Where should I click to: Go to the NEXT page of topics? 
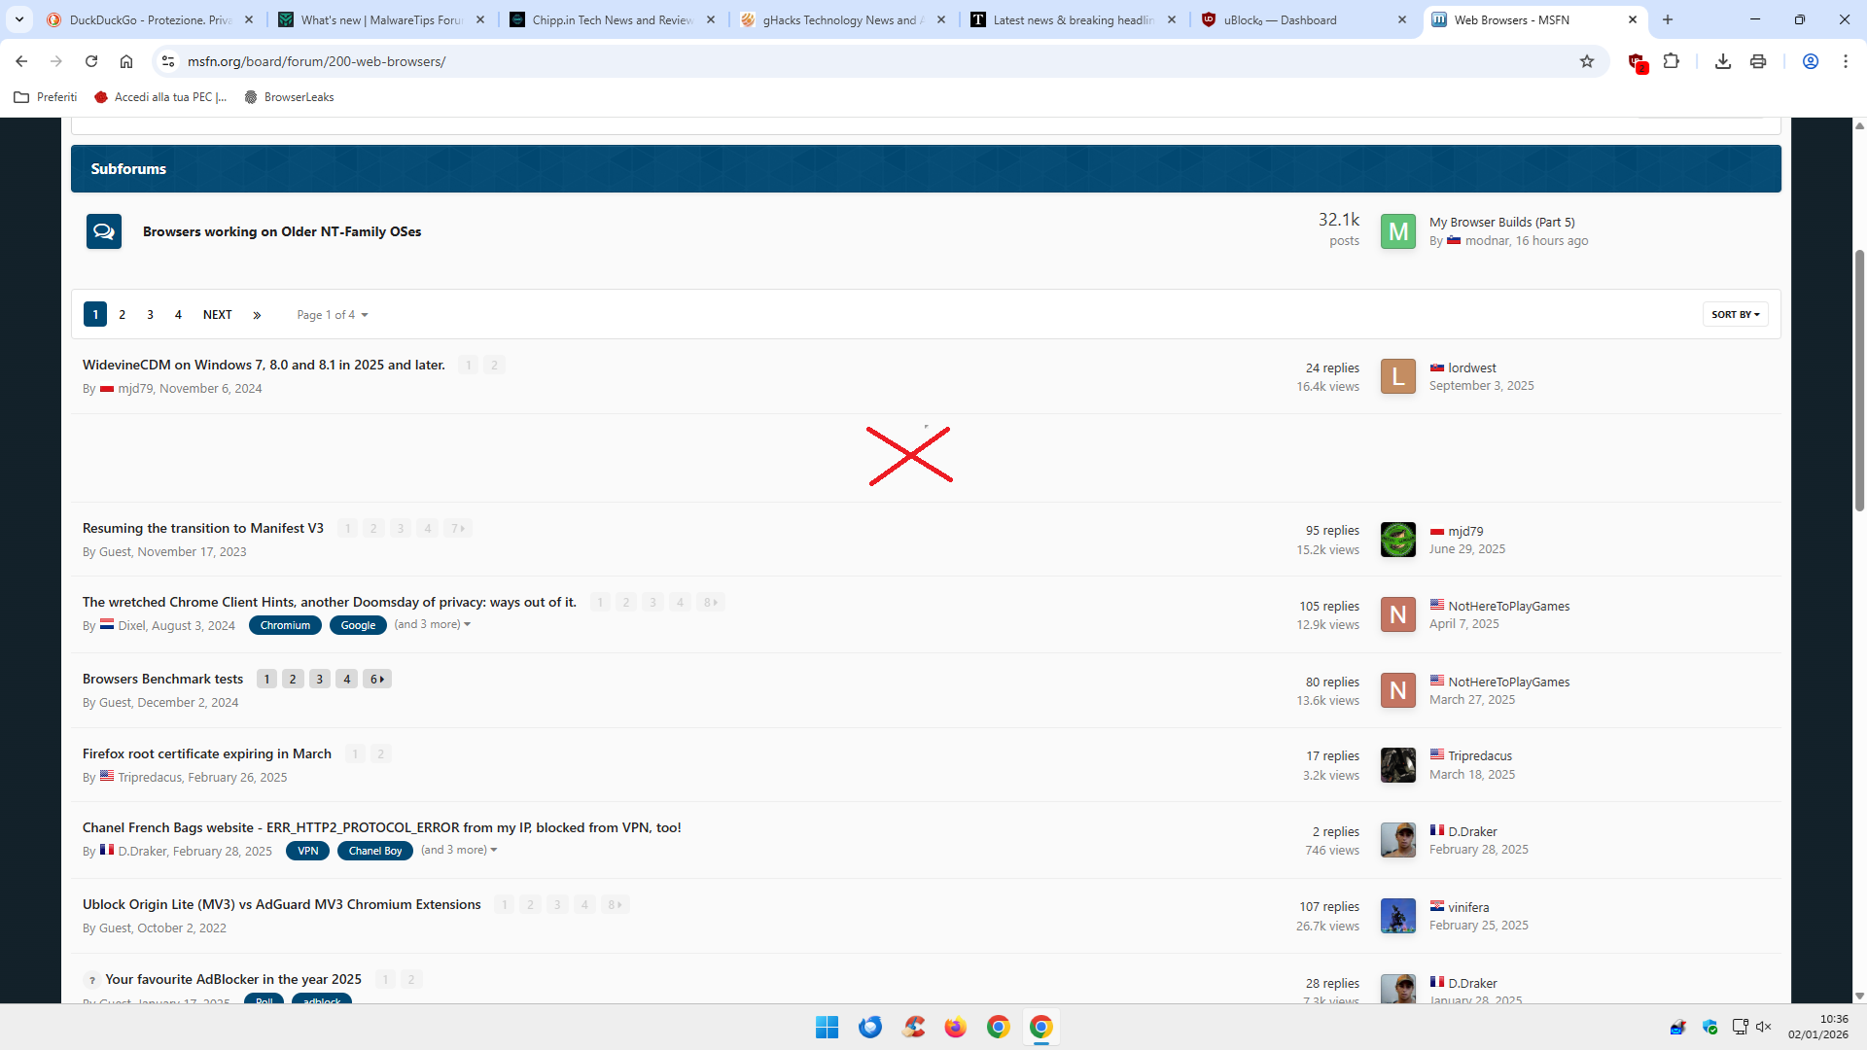pyautogui.click(x=217, y=315)
